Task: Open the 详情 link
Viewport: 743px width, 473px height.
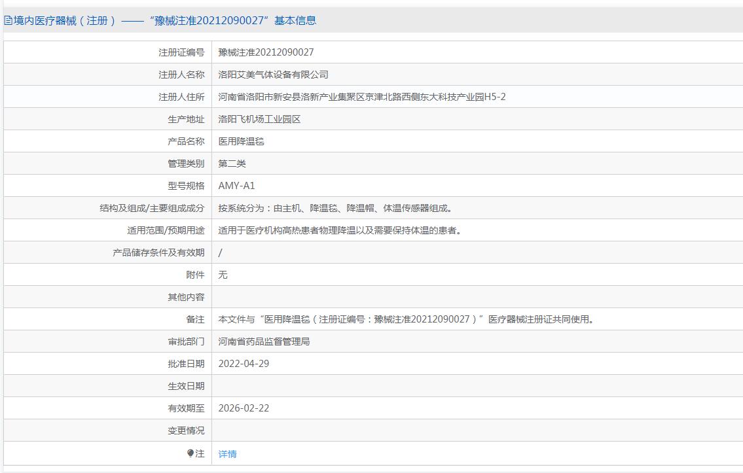Action: click(227, 454)
